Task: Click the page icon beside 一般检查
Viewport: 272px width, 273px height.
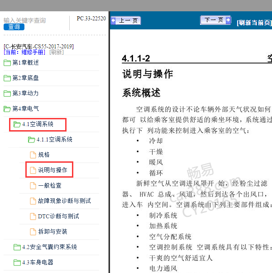Action: point(33,186)
